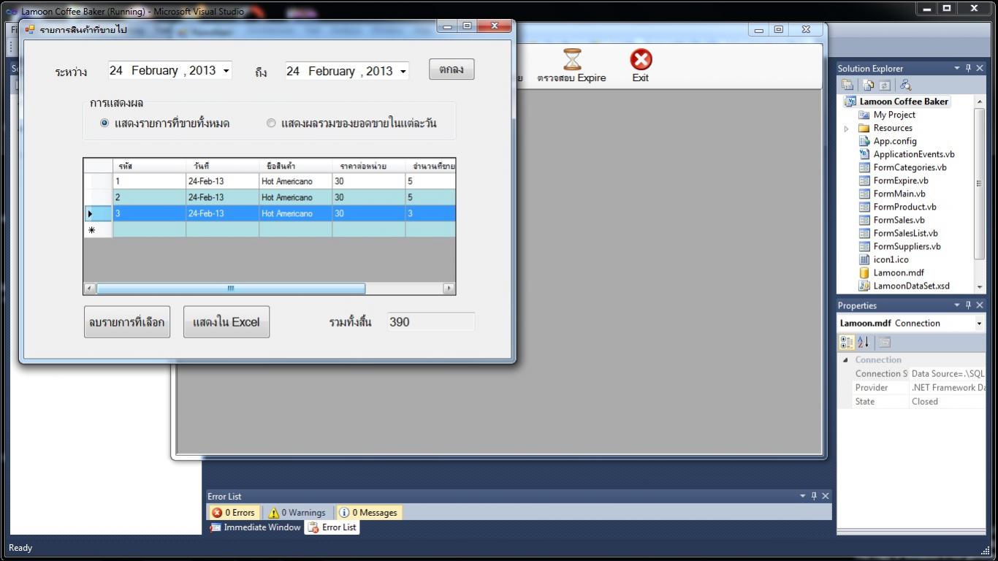Select My Project in Solution Explorer
The height and width of the screenshot is (561, 998).
click(894, 115)
